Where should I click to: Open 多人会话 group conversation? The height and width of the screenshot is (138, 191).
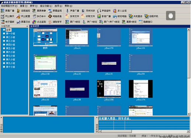(x=120, y=11)
